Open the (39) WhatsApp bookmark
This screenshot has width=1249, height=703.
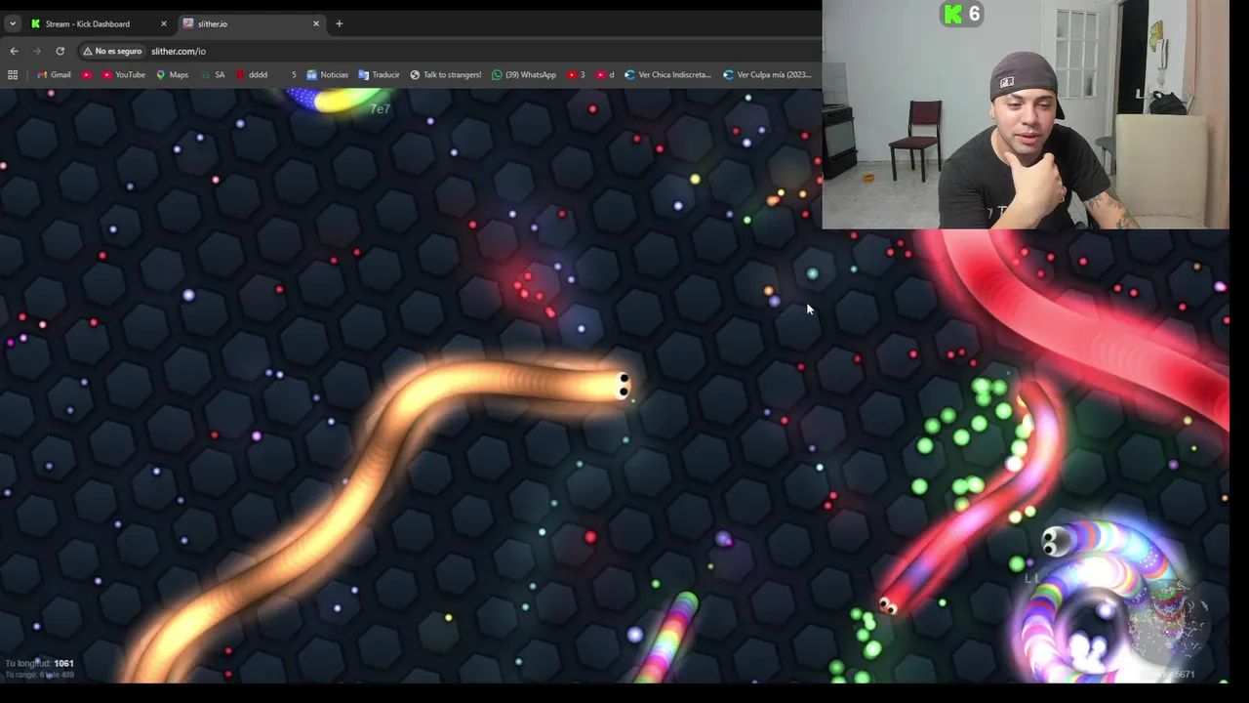[x=524, y=74]
